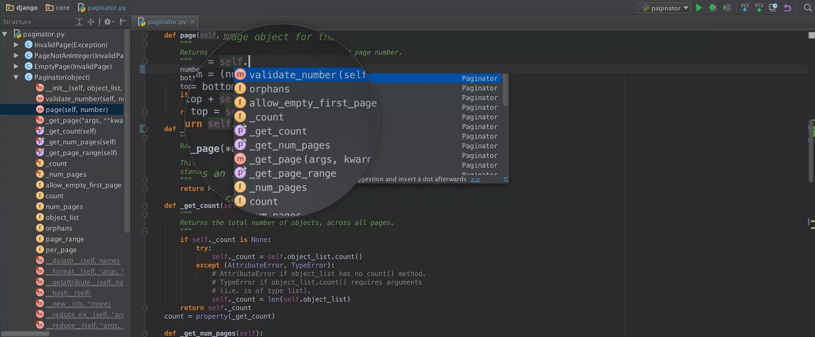Open Search Everywhere magnifier
The image size is (815, 337).
pyautogui.click(x=808, y=8)
